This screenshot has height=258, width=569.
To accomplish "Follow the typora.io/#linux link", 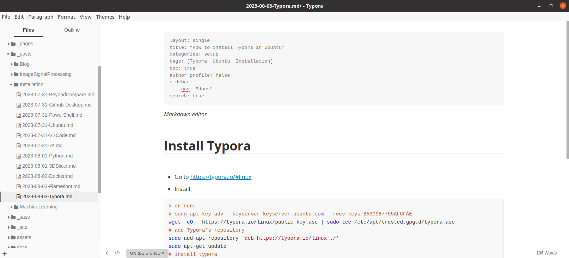I will point(221,177).
